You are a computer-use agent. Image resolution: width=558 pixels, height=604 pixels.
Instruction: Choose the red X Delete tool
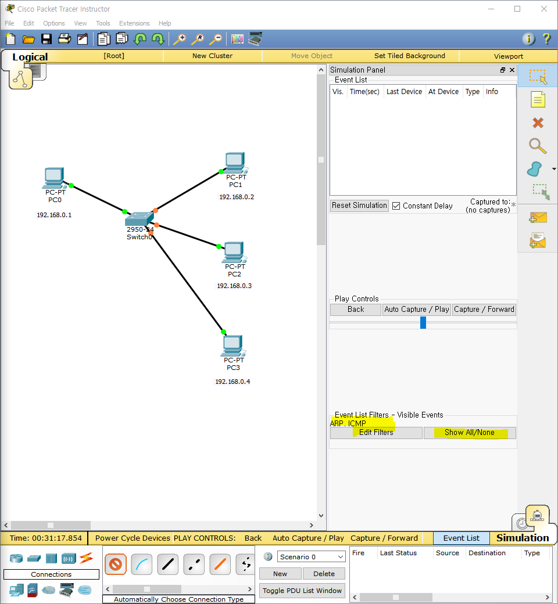(538, 123)
